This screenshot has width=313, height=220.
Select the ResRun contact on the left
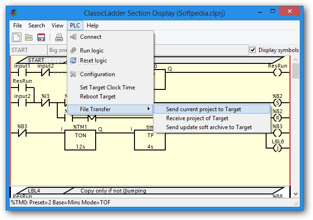22,88
